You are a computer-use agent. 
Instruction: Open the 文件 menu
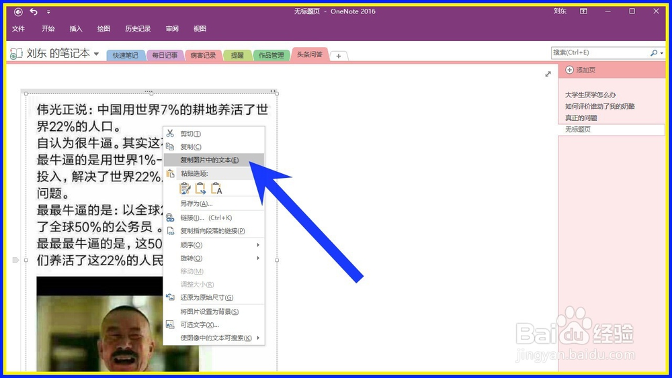tap(18, 29)
